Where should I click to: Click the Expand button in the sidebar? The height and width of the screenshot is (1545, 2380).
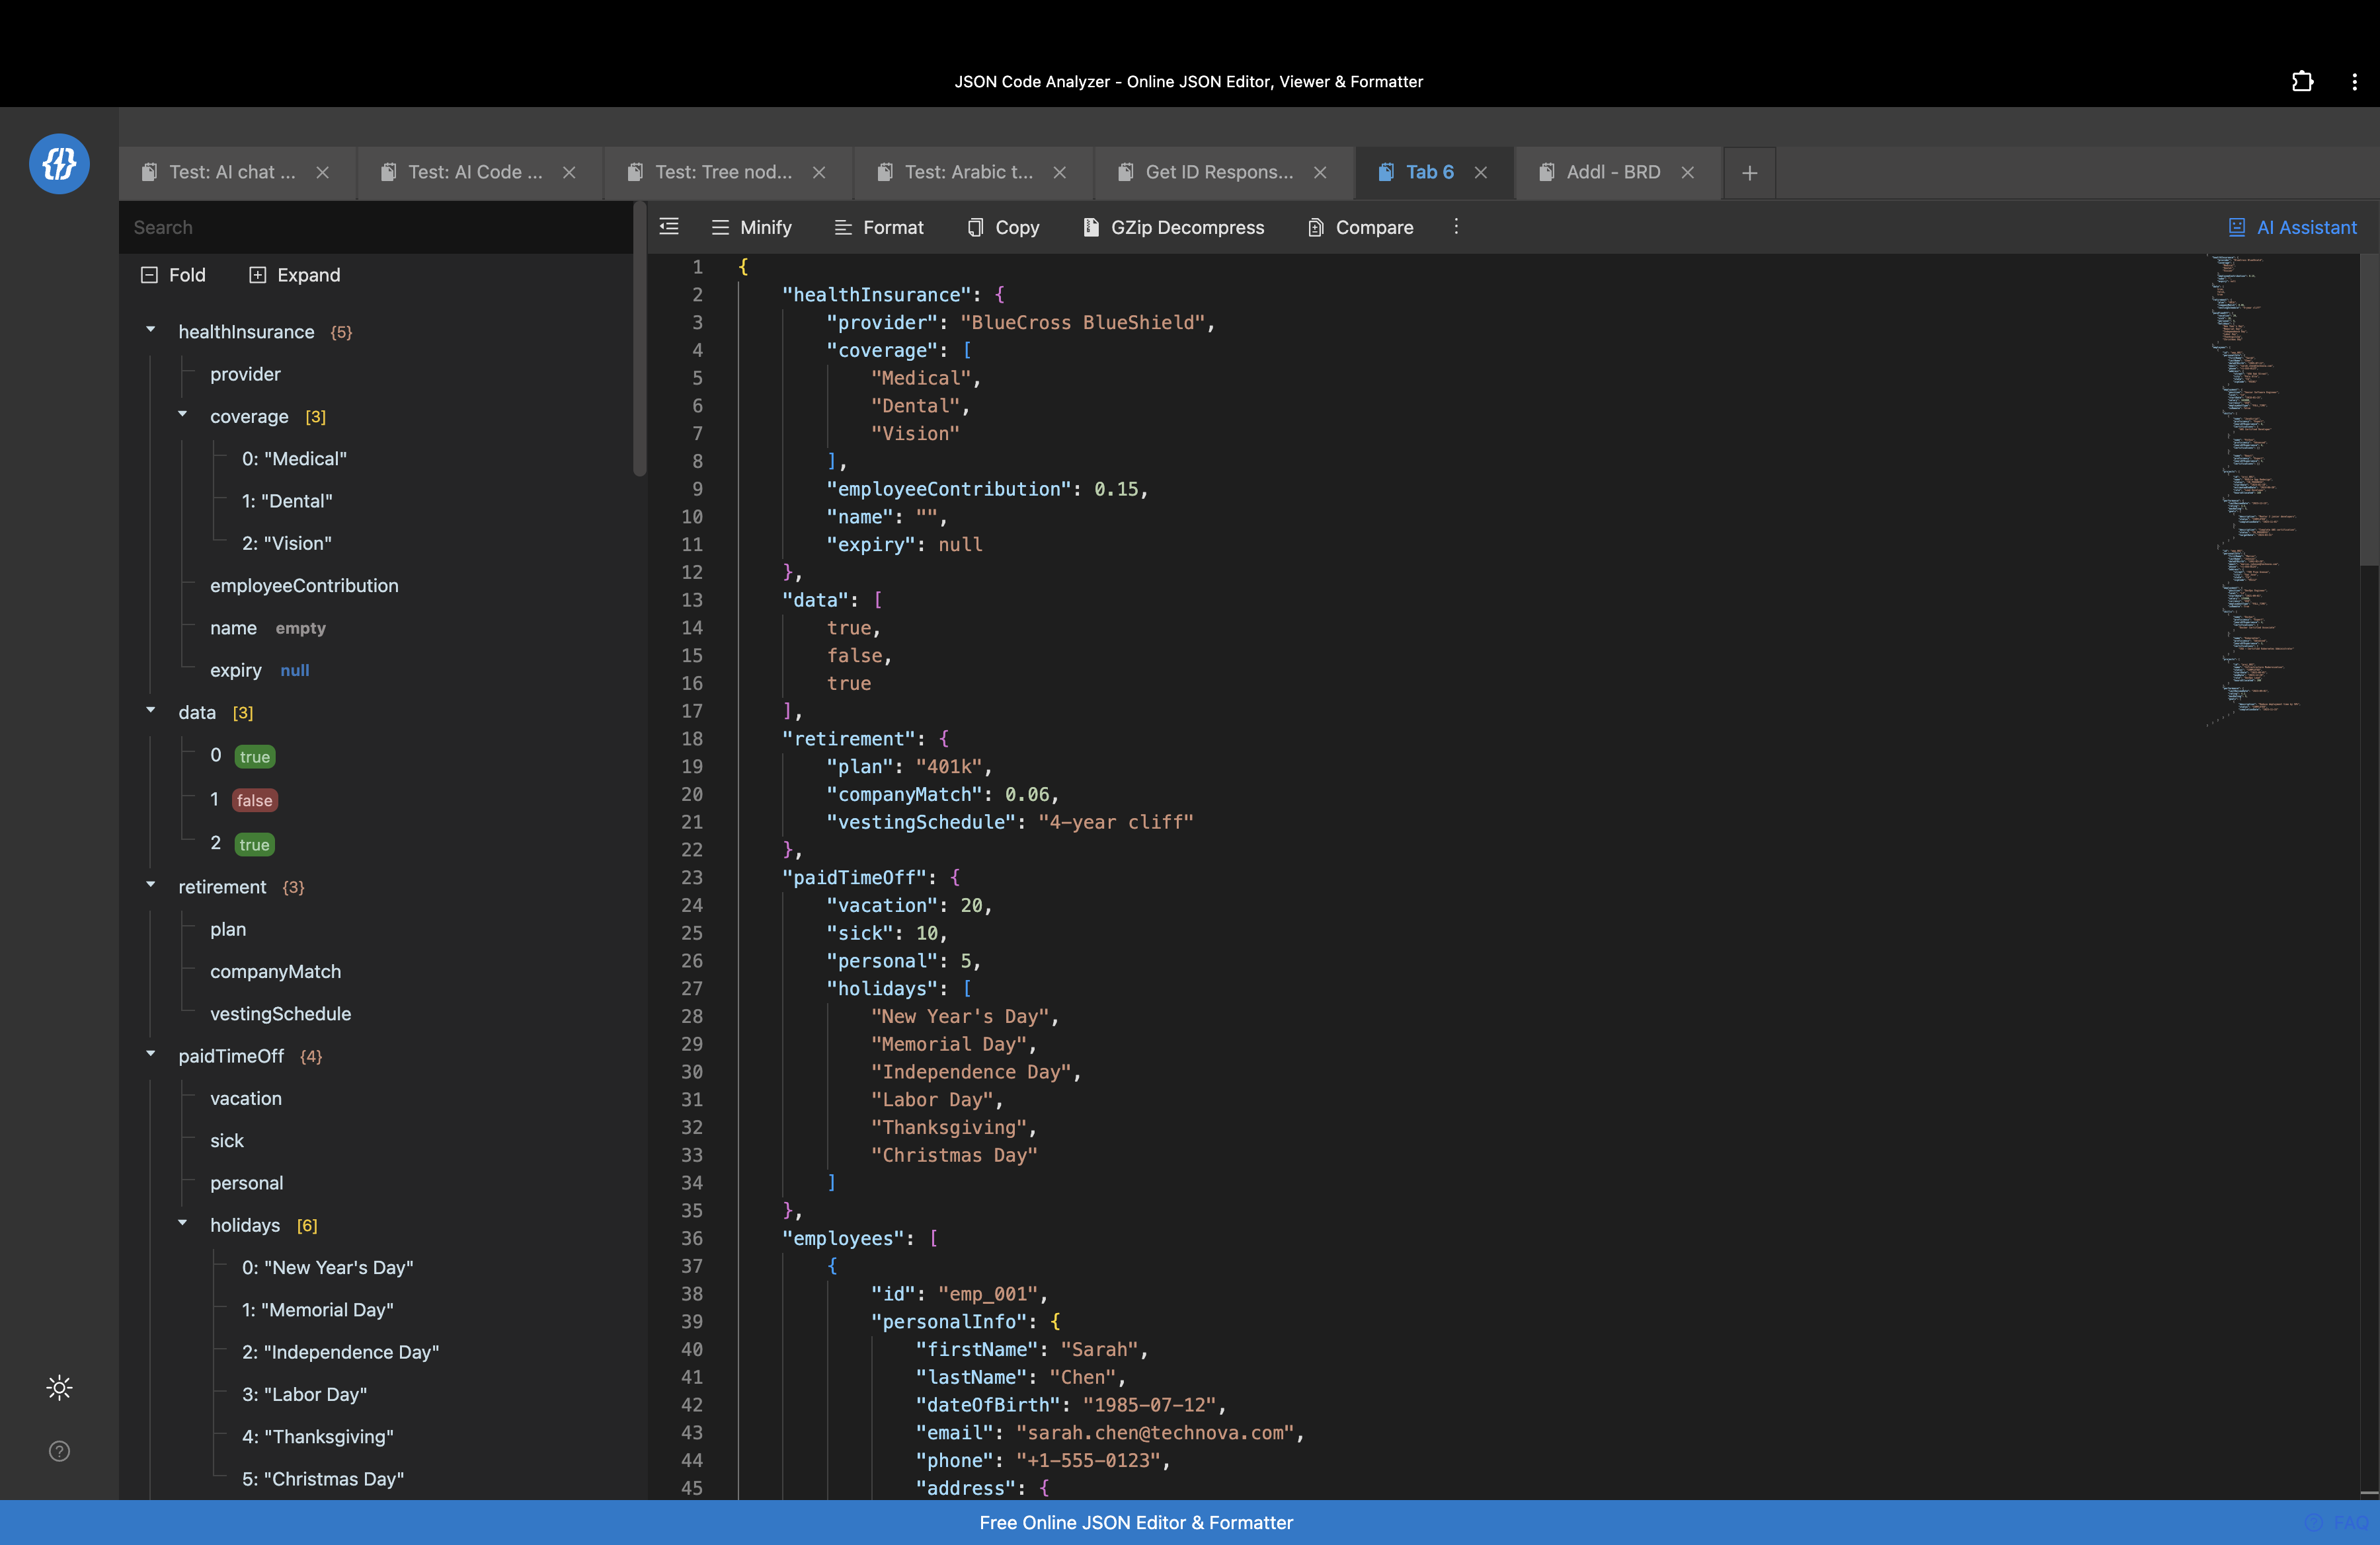294,275
